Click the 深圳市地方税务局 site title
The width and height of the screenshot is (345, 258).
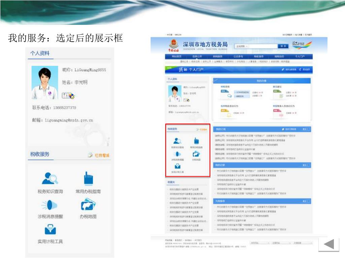205,44
